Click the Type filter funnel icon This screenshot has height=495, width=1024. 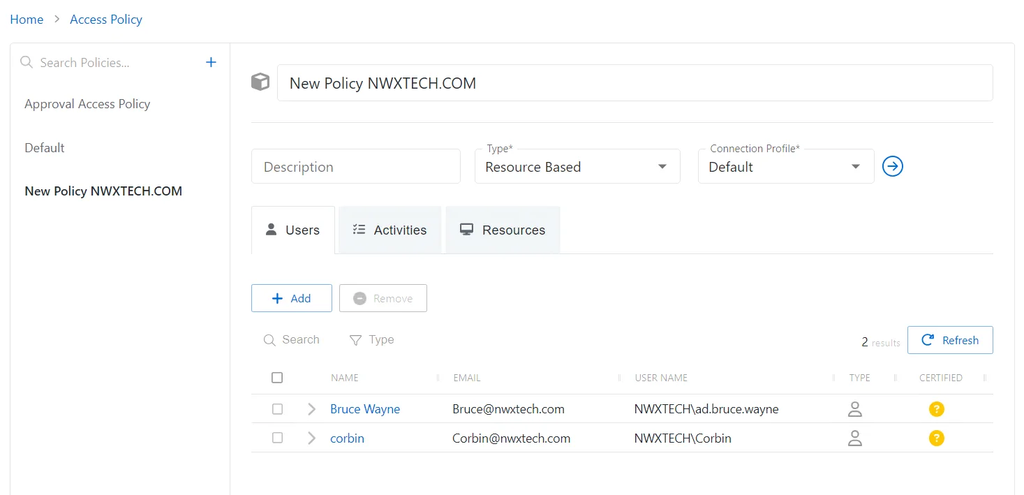(355, 340)
